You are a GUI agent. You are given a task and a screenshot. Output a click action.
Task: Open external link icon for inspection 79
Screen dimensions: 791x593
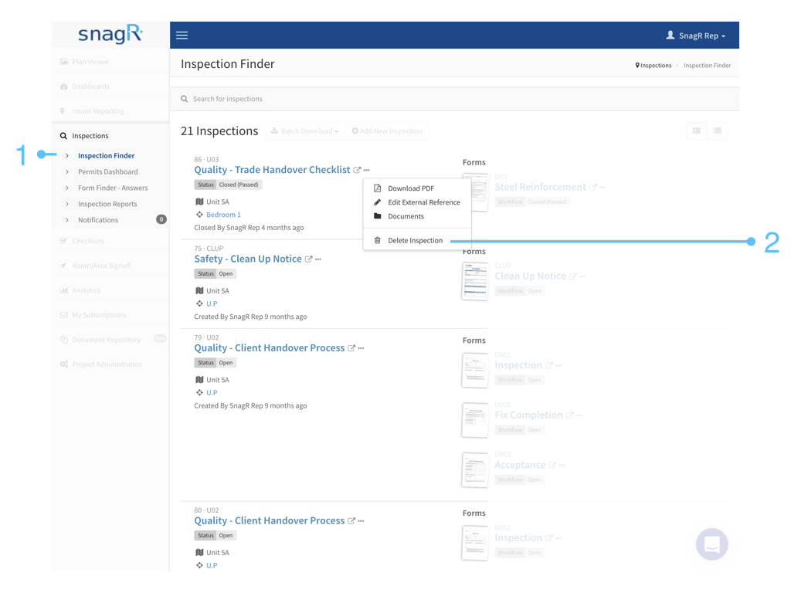point(351,348)
